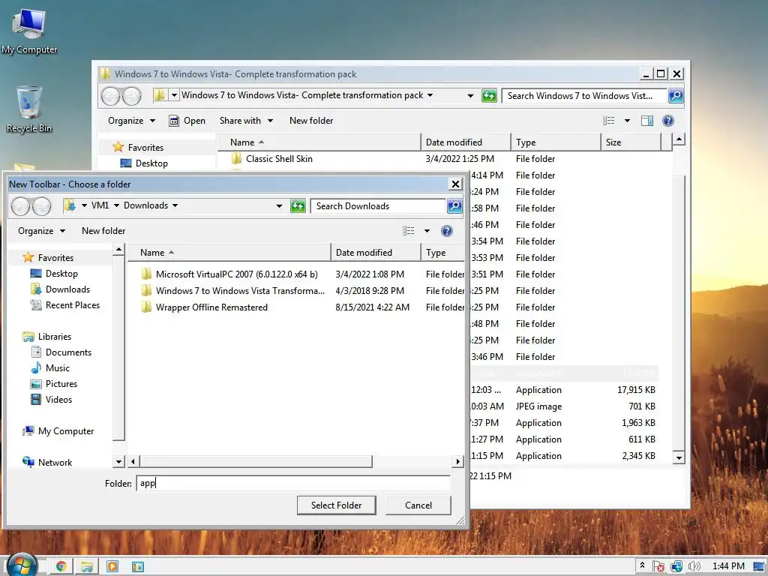Click the Action Center flag tray icon
Viewport: 768px width, 576px height.
[x=658, y=567]
